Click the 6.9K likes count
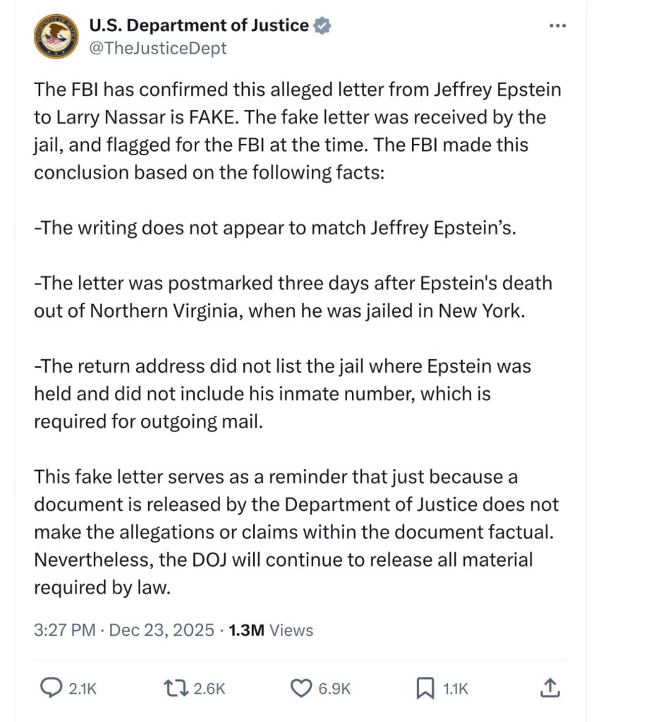The image size is (649, 722). [336, 689]
